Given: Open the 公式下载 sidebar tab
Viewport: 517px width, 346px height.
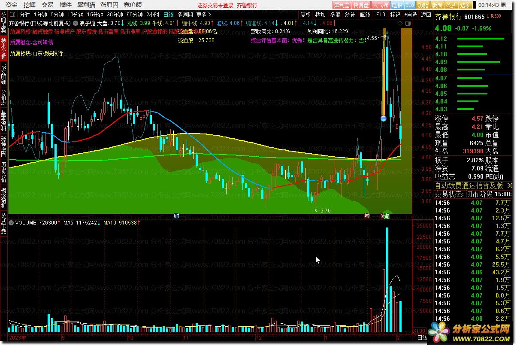Looking at the screenshot, I should pyautogui.click(x=4, y=224).
